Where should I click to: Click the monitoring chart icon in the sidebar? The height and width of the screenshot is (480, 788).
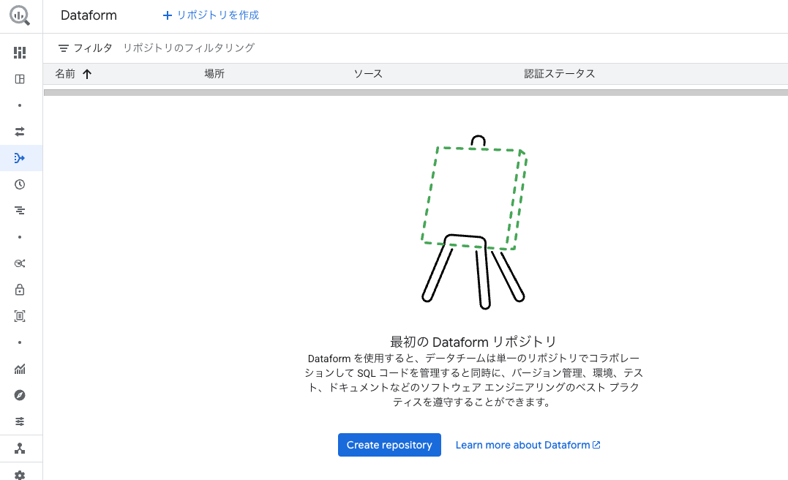20,369
